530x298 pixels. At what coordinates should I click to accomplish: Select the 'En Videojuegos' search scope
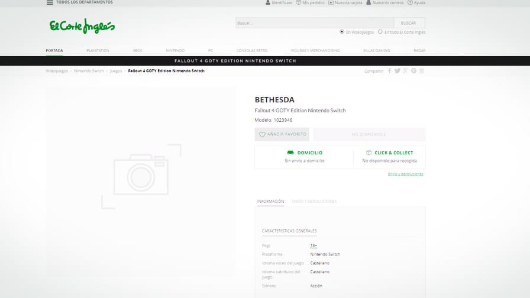click(342, 32)
